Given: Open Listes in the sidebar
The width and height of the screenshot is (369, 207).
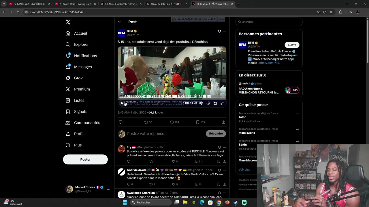Looking at the screenshot, I should click(75, 100).
